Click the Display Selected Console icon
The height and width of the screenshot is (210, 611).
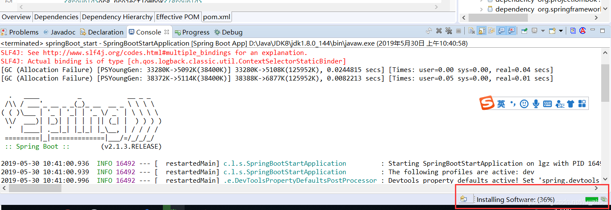coord(535,31)
